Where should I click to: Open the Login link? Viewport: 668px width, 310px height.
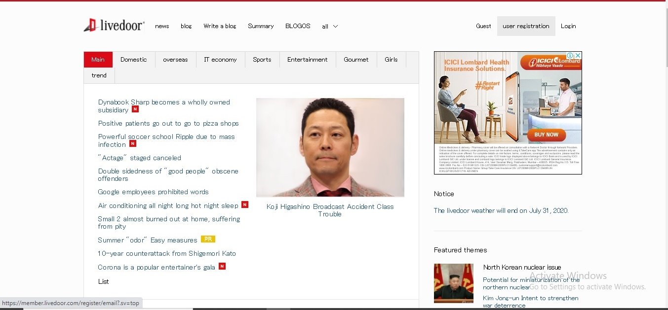(568, 26)
